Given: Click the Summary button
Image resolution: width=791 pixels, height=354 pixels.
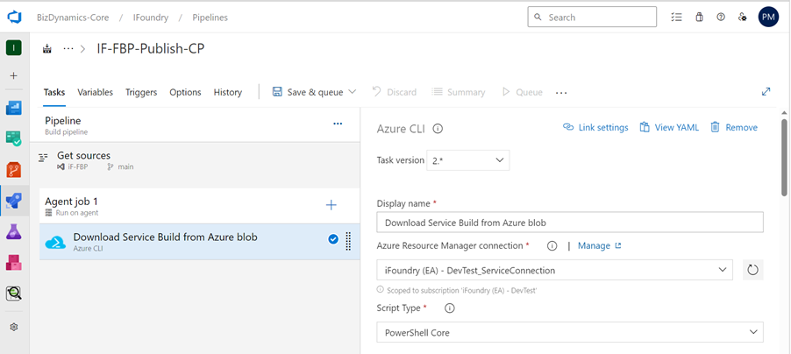Looking at the screenshot, I should [459, 92].
